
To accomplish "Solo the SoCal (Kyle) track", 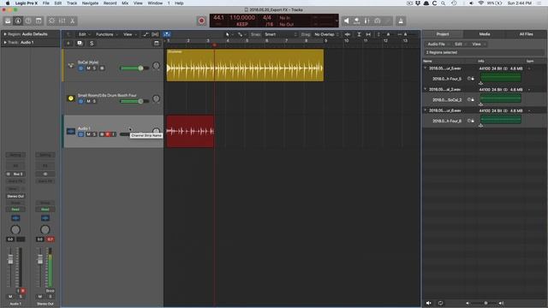I will point(94,68).
